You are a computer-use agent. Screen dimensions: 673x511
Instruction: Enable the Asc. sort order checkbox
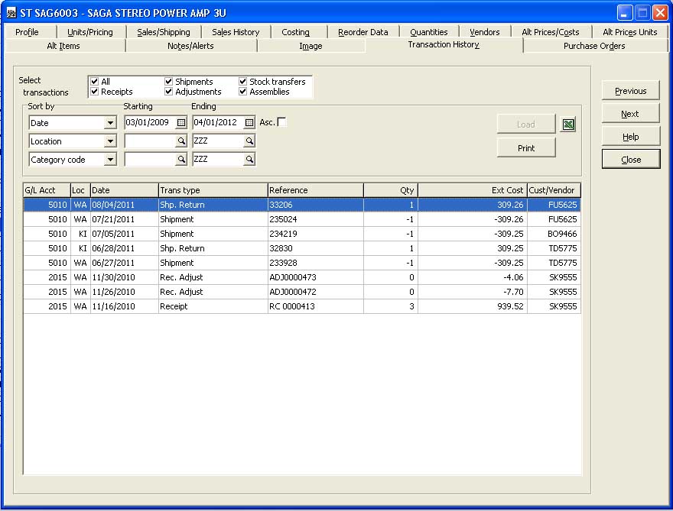(x=282, y=122)
